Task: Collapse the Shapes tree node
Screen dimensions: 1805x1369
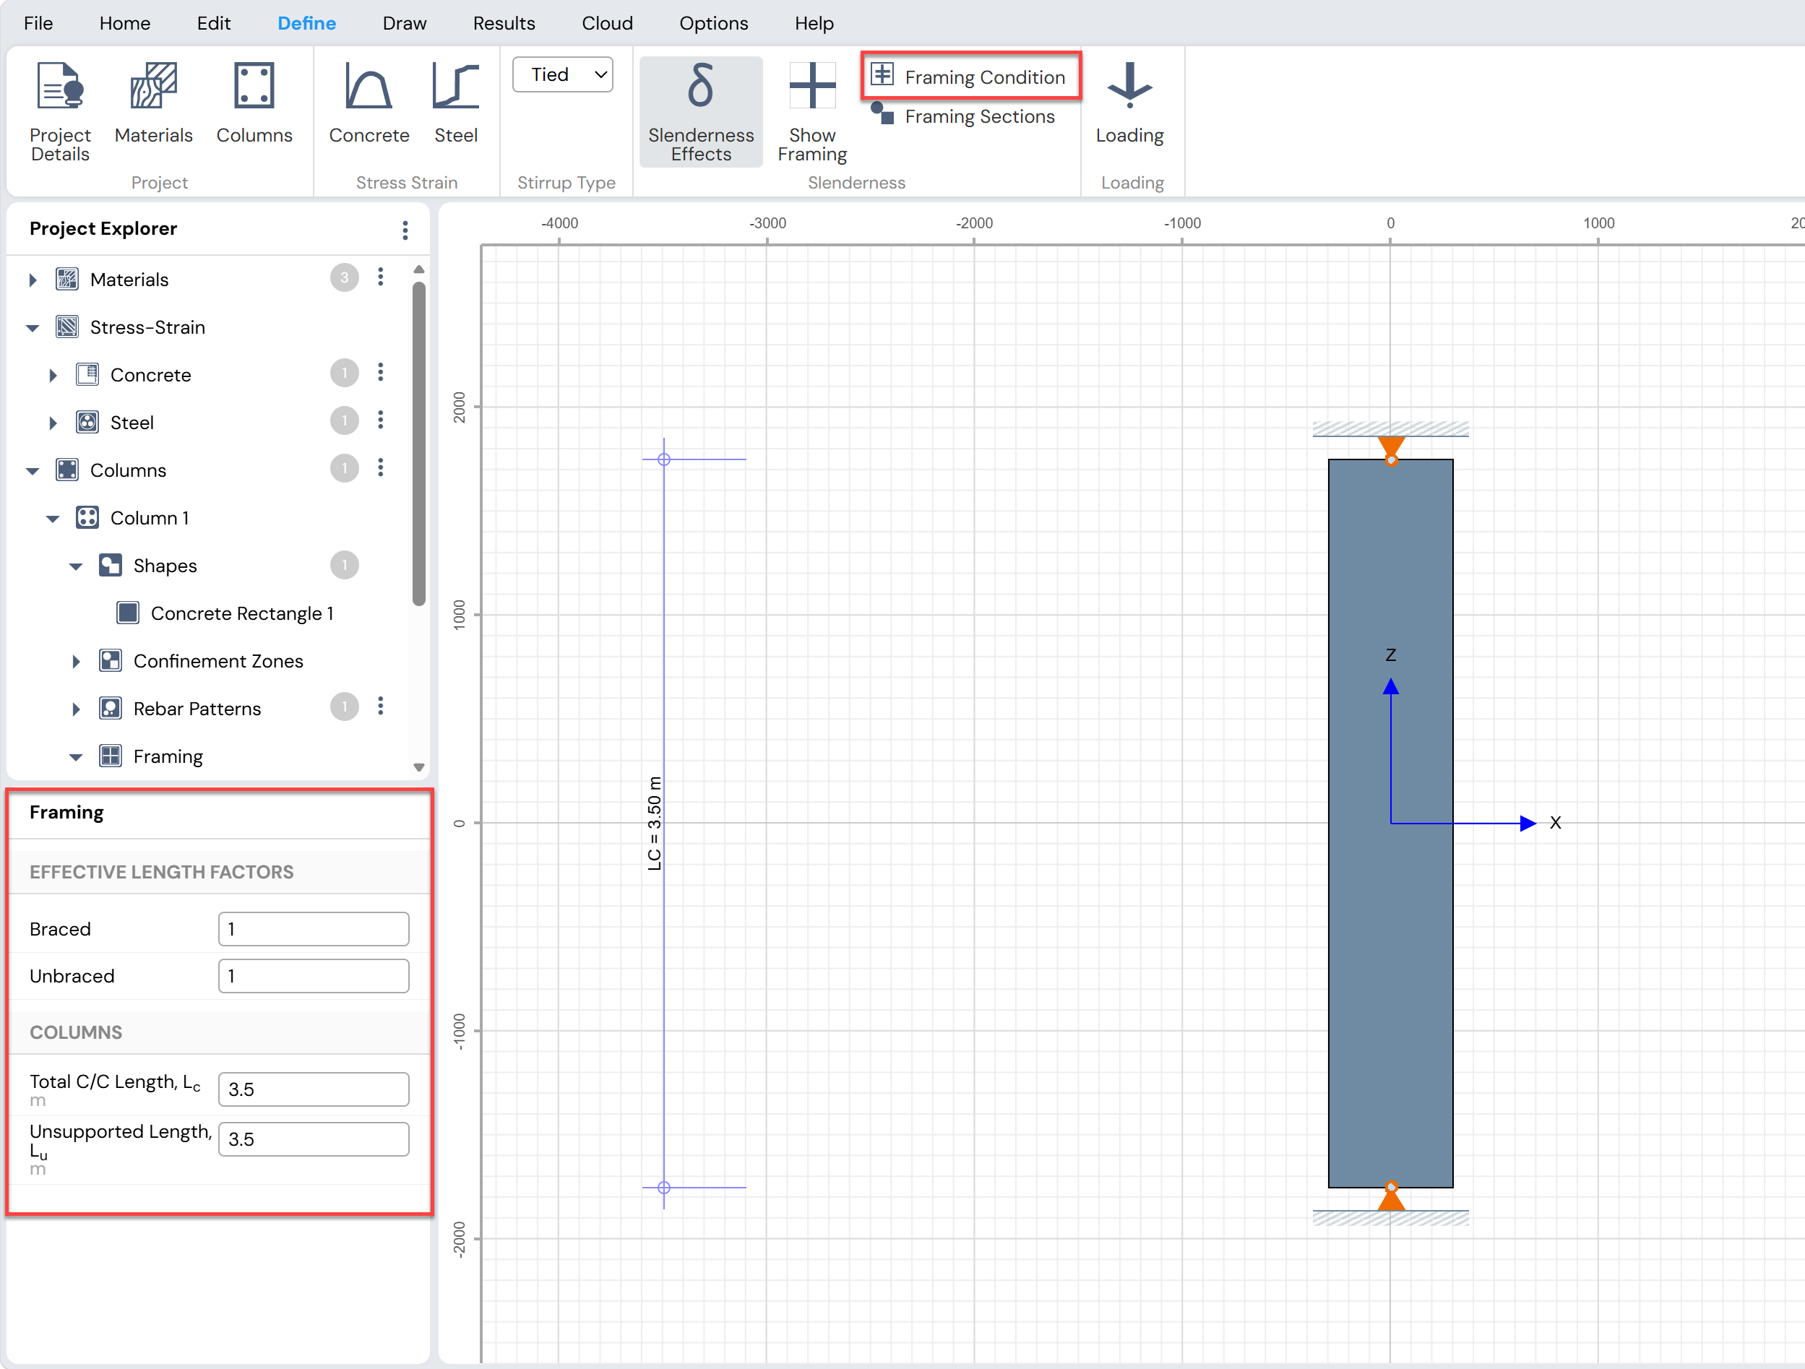Action: (x=76, y=566)
